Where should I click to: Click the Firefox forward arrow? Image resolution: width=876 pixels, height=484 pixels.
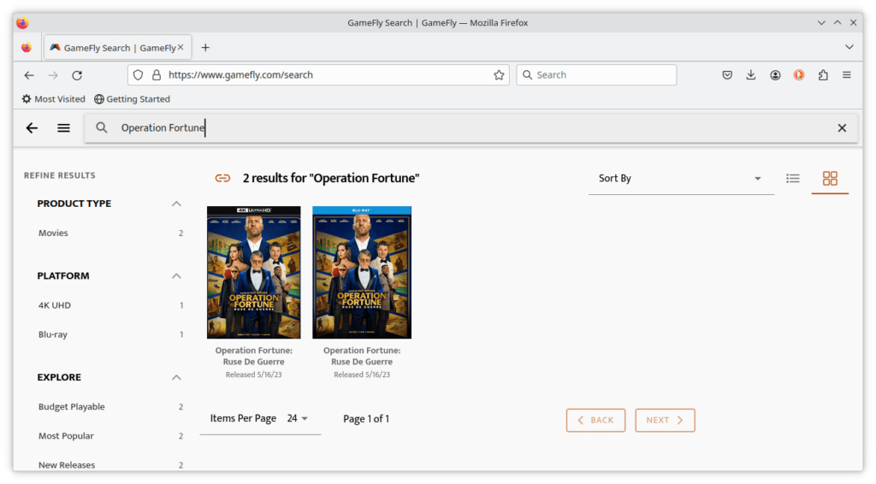pyautogui.click(x=53, y=74)
